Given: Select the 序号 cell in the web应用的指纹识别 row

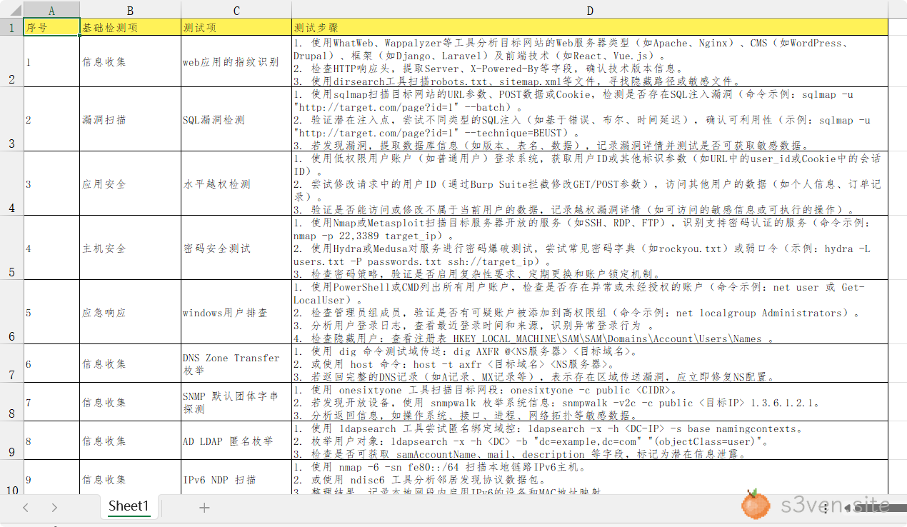Looking at the screenshot, I should [x=51, y=61].
